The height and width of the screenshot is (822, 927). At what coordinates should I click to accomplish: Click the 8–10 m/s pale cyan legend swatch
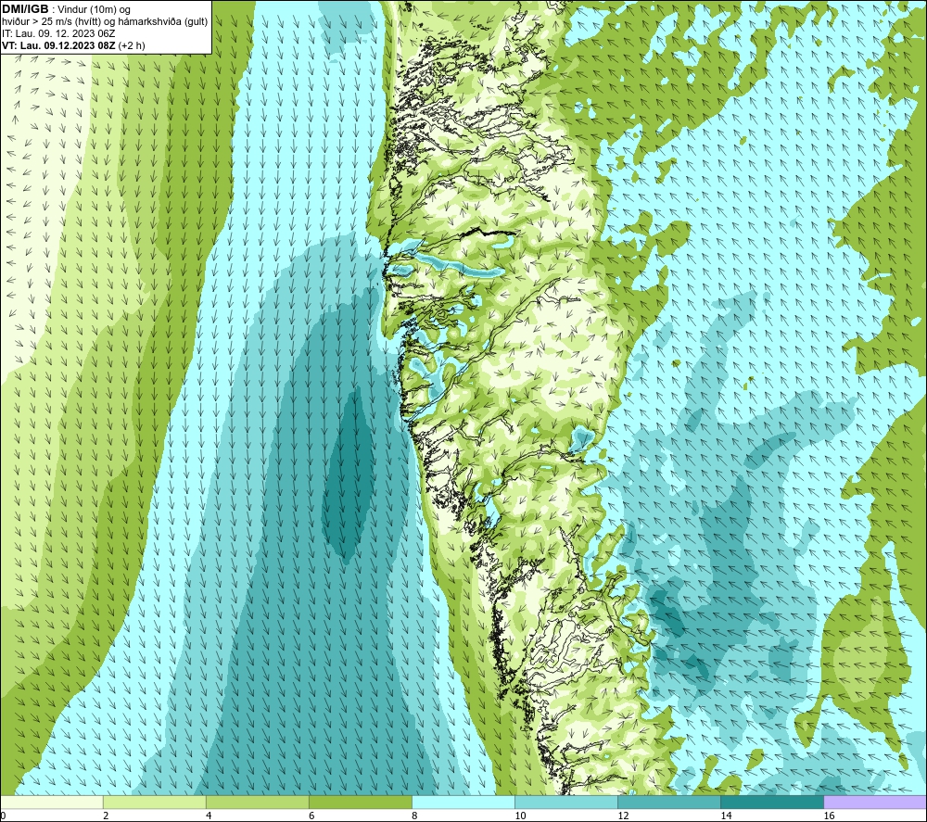(463, 803)
